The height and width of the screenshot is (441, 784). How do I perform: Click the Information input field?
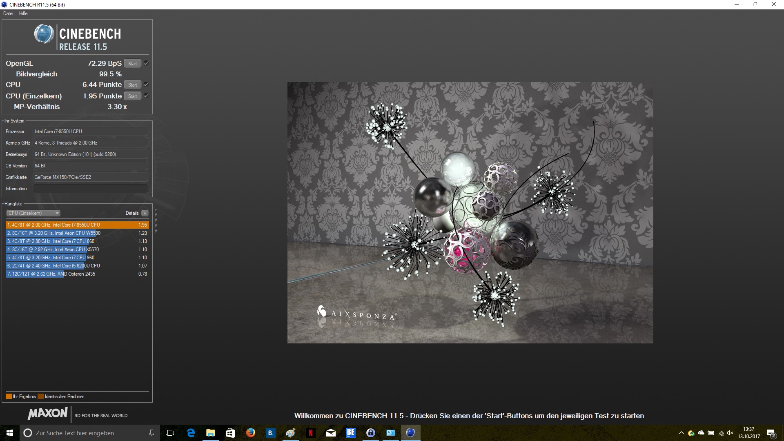(x=90, y=189)
